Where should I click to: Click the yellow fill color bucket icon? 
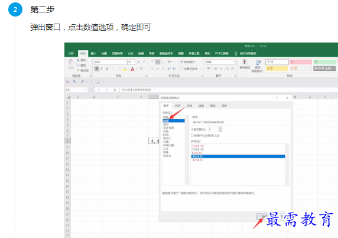pos(125,69)
